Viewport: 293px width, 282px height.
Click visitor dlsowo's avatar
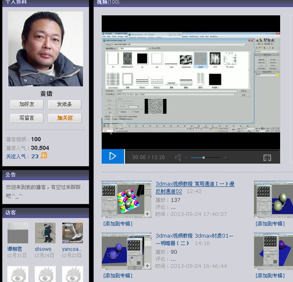coord(45,233)
